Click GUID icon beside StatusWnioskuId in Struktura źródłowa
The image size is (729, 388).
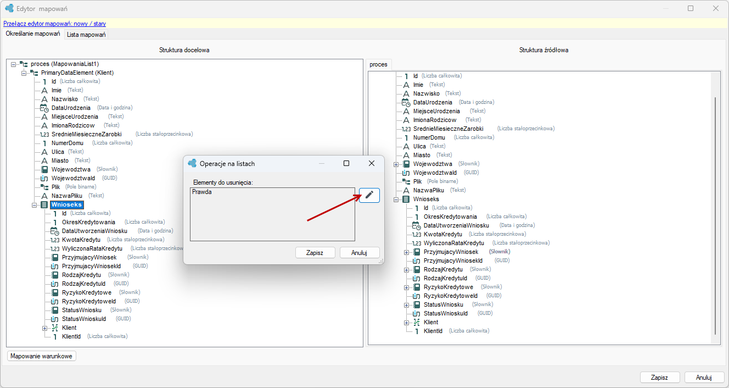417,313
